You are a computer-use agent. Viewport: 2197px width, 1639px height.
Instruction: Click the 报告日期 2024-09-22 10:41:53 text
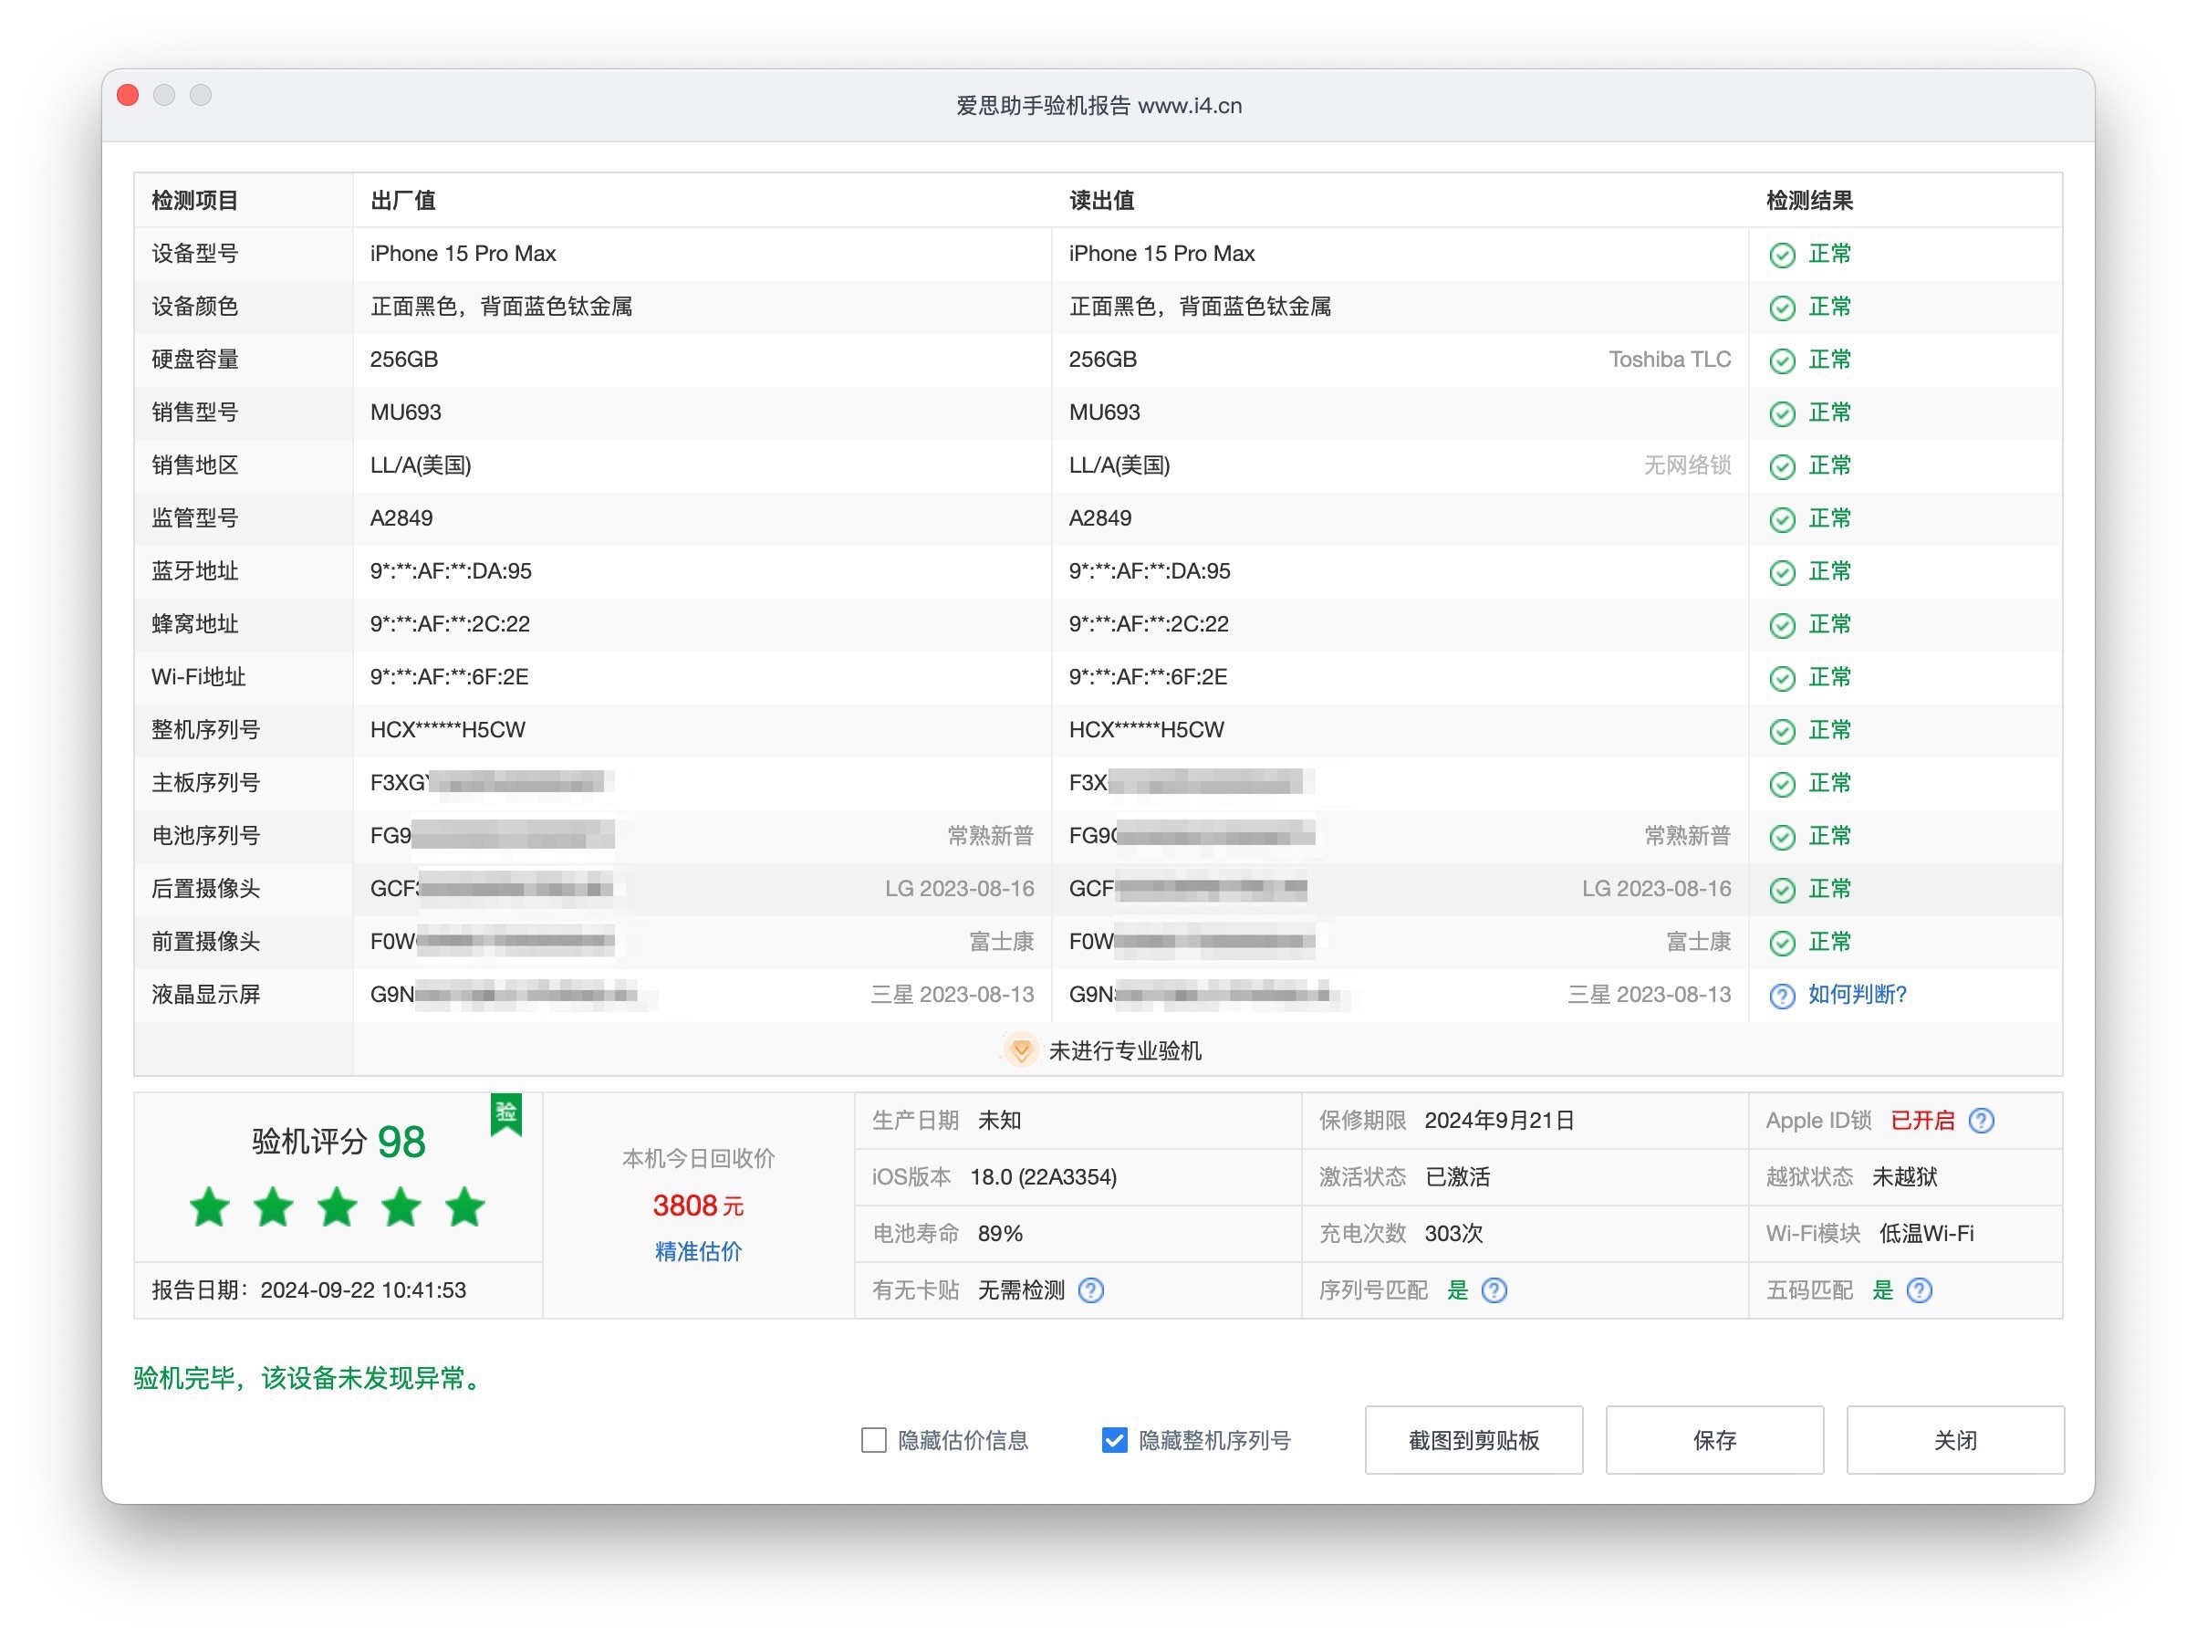[x=308, y=1289]
